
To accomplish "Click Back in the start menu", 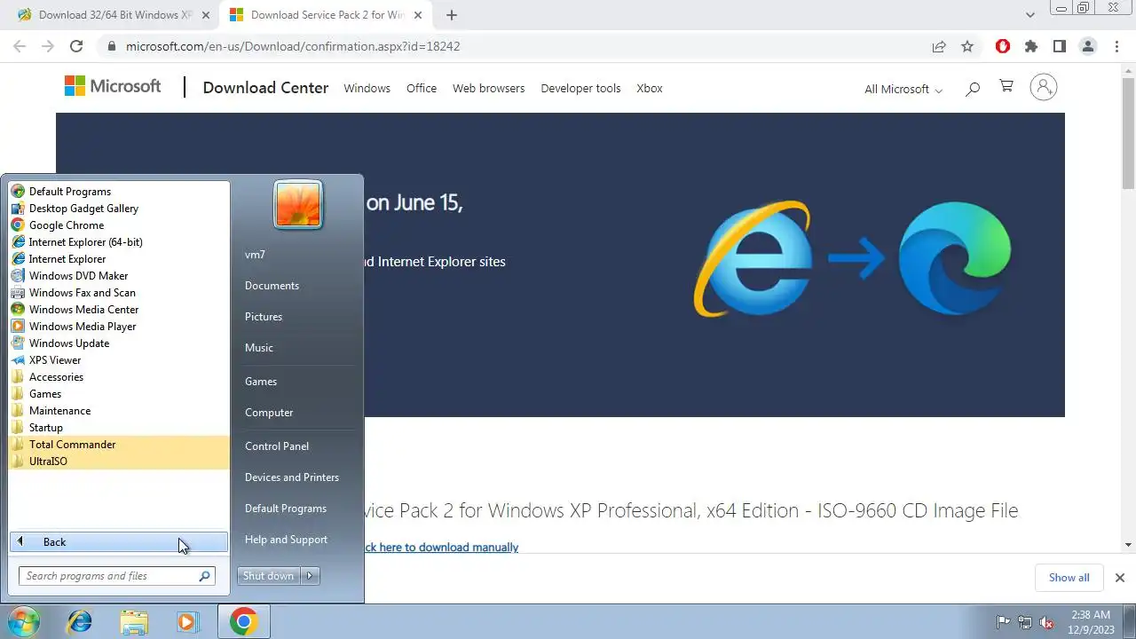I will tap(119, 542).
